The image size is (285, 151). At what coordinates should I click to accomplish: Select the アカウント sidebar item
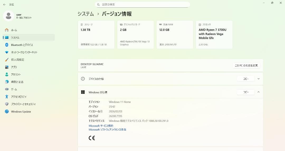(x=29, y=74)
